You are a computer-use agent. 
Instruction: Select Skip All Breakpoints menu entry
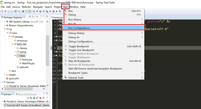coord(103,61)
